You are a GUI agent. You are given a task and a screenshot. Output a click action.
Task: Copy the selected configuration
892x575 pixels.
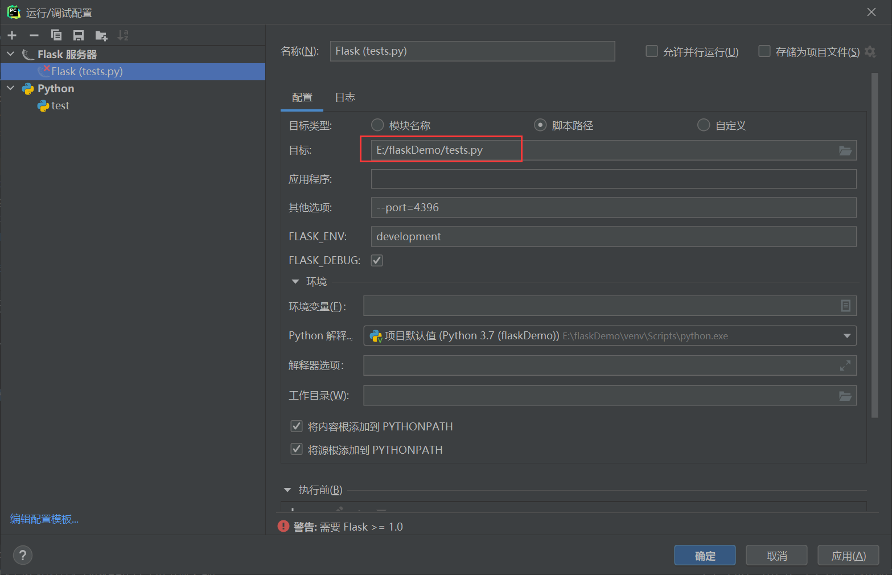(56, 35)
